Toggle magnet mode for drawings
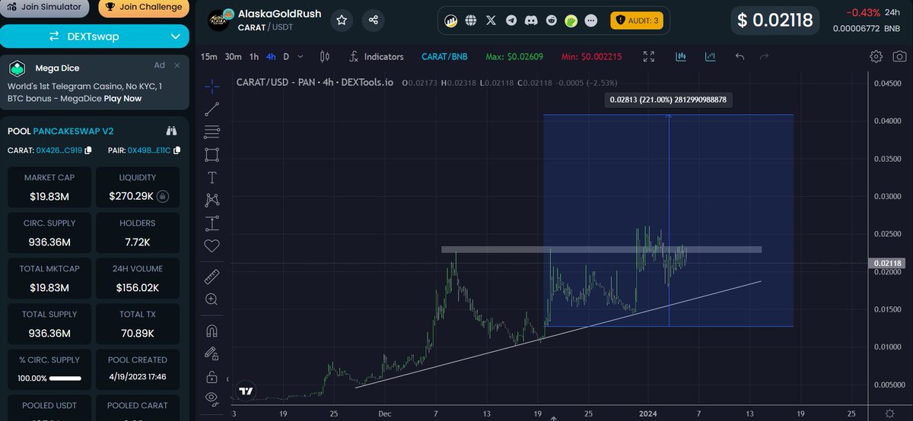The width and height of the screenshot is (913, 421). (212, 331)
